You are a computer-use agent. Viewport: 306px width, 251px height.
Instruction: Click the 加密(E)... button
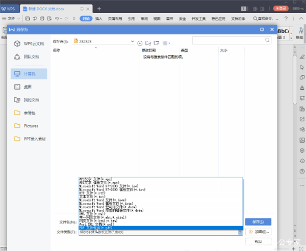[258, 232]
